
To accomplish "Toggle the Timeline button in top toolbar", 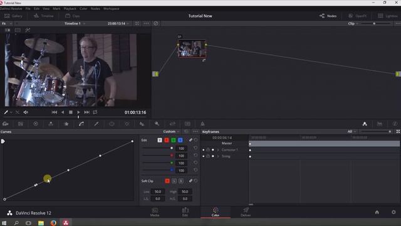I will (44, 16).
